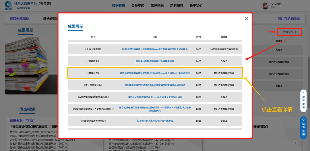Select journal cell 《云南农业大学学报(社会科学)》
Image resolution: width=310 pixels, height=151 pixels.
coord(93,97)
